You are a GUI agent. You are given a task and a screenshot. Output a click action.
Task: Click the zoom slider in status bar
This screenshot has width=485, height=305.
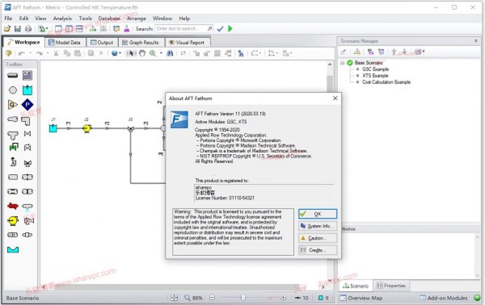pyautogui.click(x=244, y=298)
